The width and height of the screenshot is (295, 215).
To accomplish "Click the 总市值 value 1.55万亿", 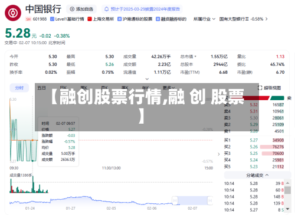I will click(219, 57).
